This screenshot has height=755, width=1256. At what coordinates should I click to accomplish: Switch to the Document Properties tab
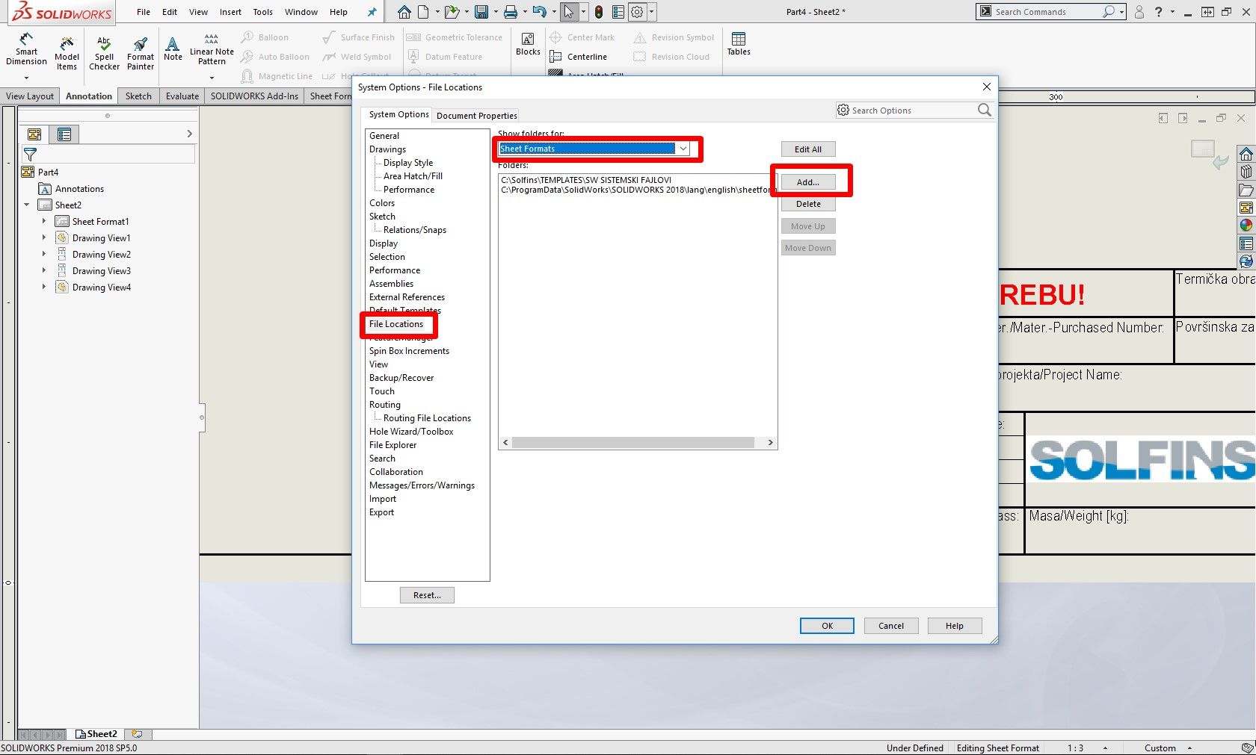[x=476, y=116]
